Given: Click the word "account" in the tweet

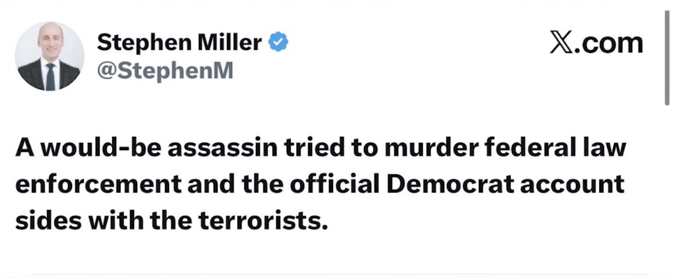Looking at the screenshot, I should (x=572, y=185).
